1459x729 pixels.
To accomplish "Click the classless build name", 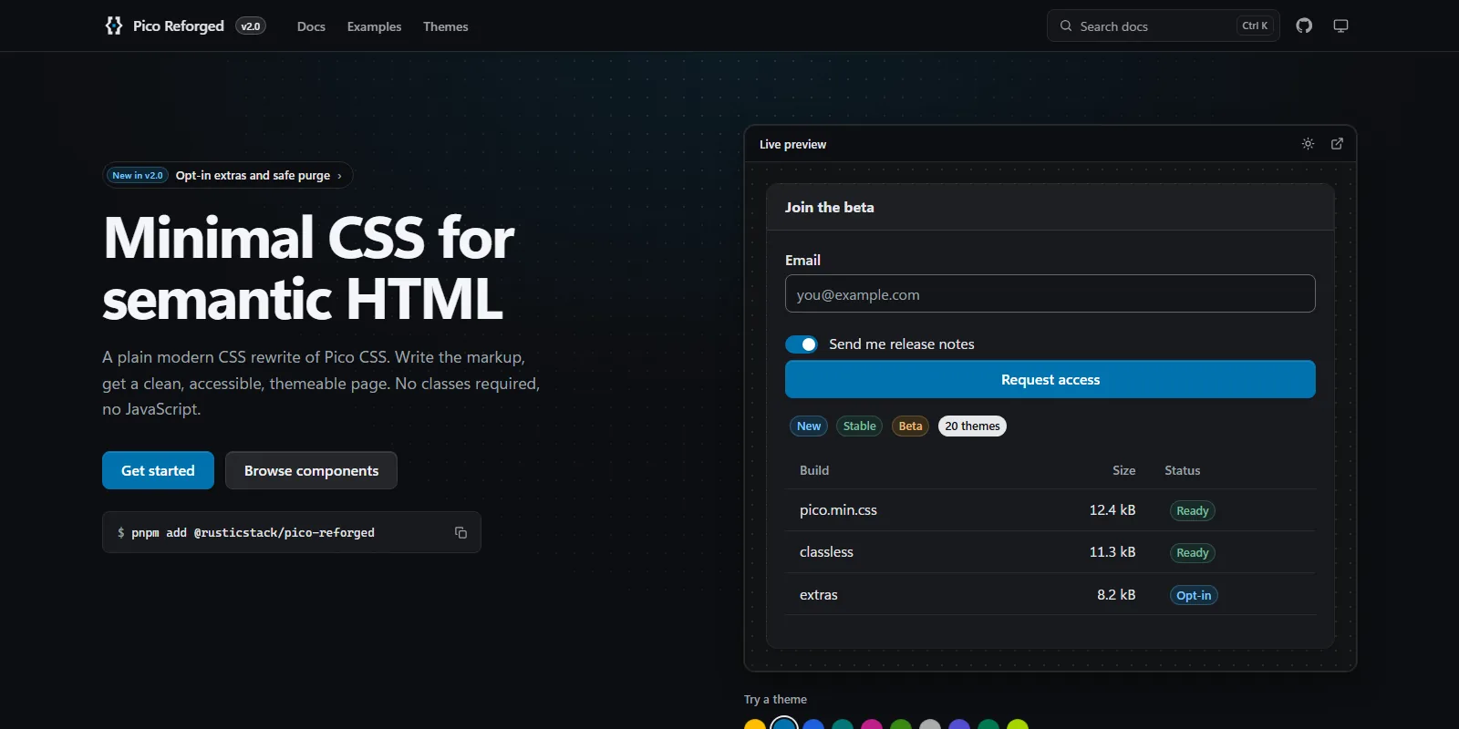I will point(826,552).
